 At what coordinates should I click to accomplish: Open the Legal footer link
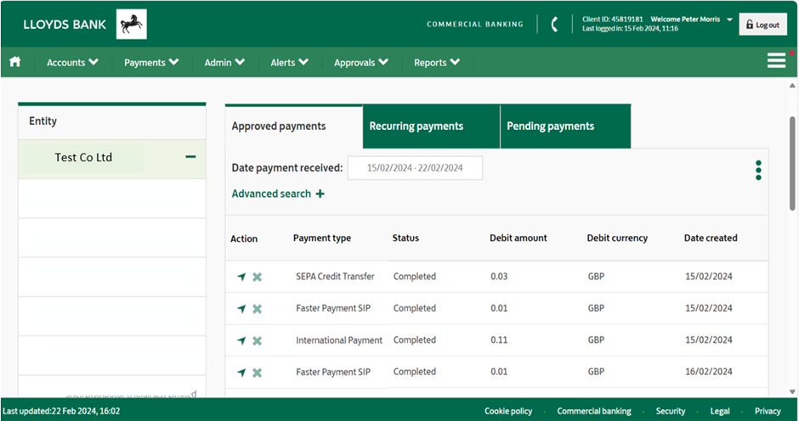720,411
